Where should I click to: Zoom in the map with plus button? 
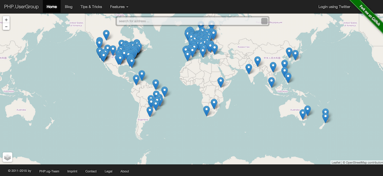coord(6,20)
